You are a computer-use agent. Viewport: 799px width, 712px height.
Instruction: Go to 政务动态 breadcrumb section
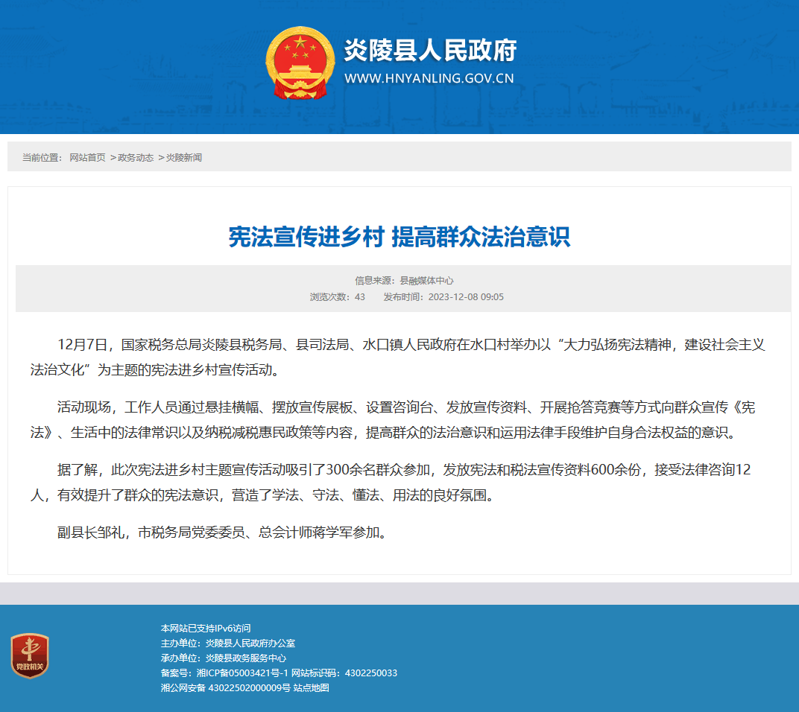point(136,157)
